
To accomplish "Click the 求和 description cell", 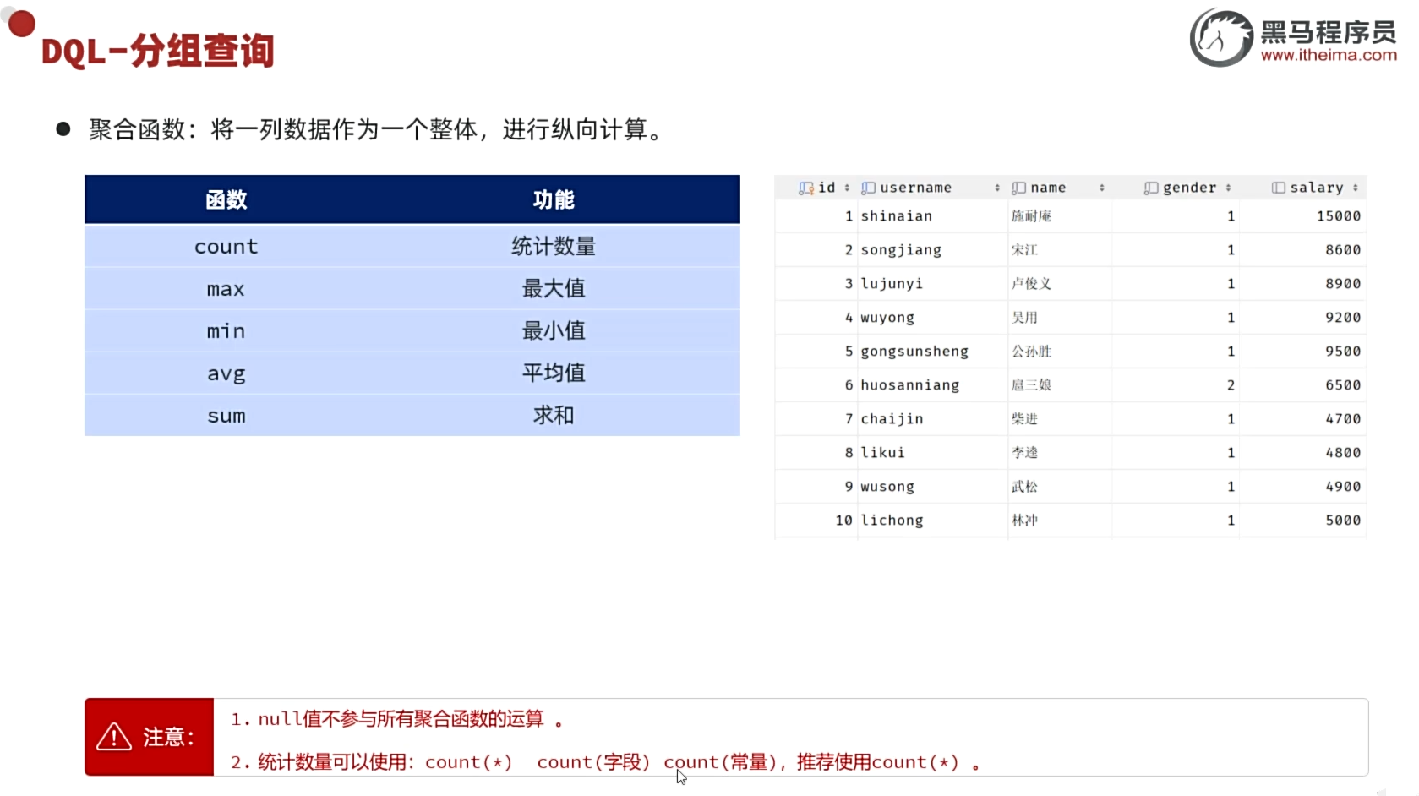I will pyautogui.click(x=554, y=416).
